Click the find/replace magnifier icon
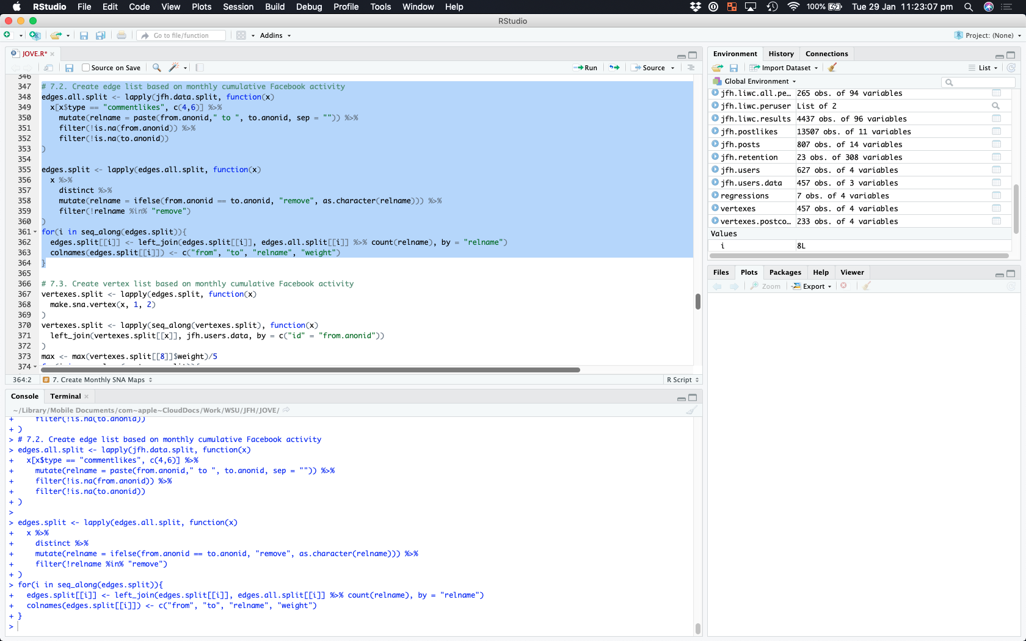Screen dimensions: 1026x641 pyautogui.click(x=157, y=68)
